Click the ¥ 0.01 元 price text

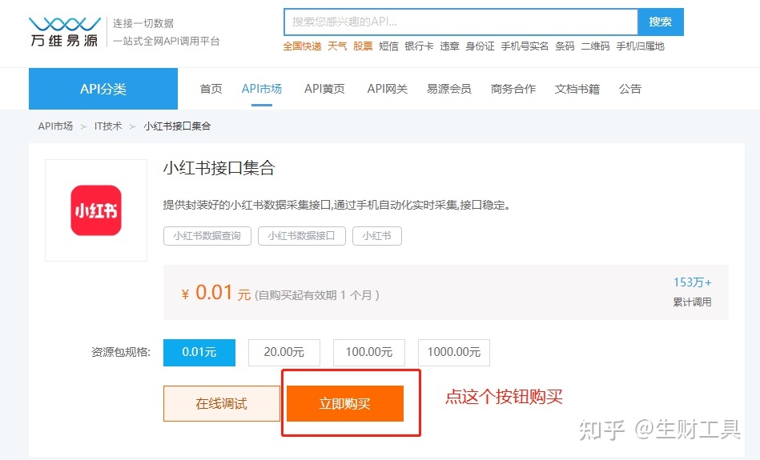215,293
